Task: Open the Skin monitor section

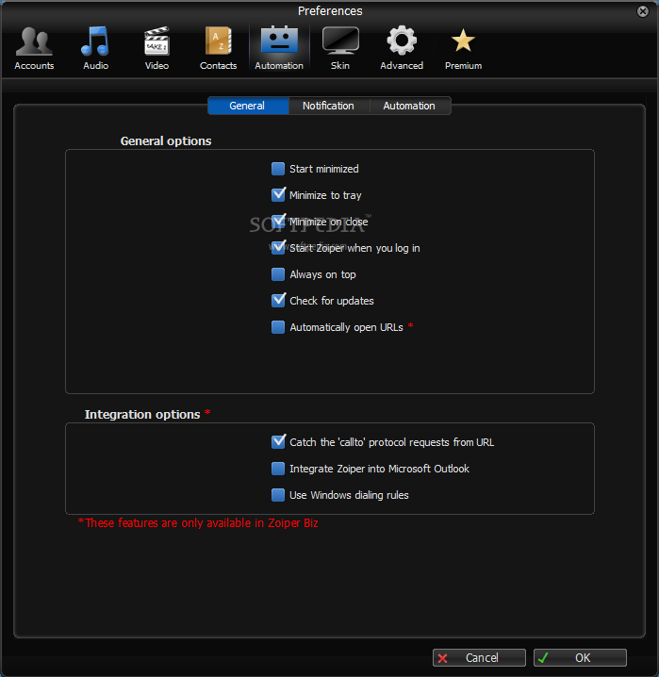Action: (x=340, y=48)
